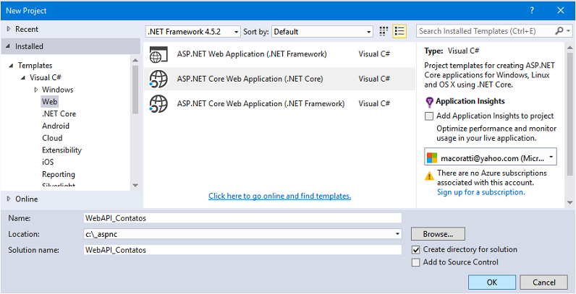Click the search magnifier icon
This screenshot has width=576, height=294.
coord(559,31)
